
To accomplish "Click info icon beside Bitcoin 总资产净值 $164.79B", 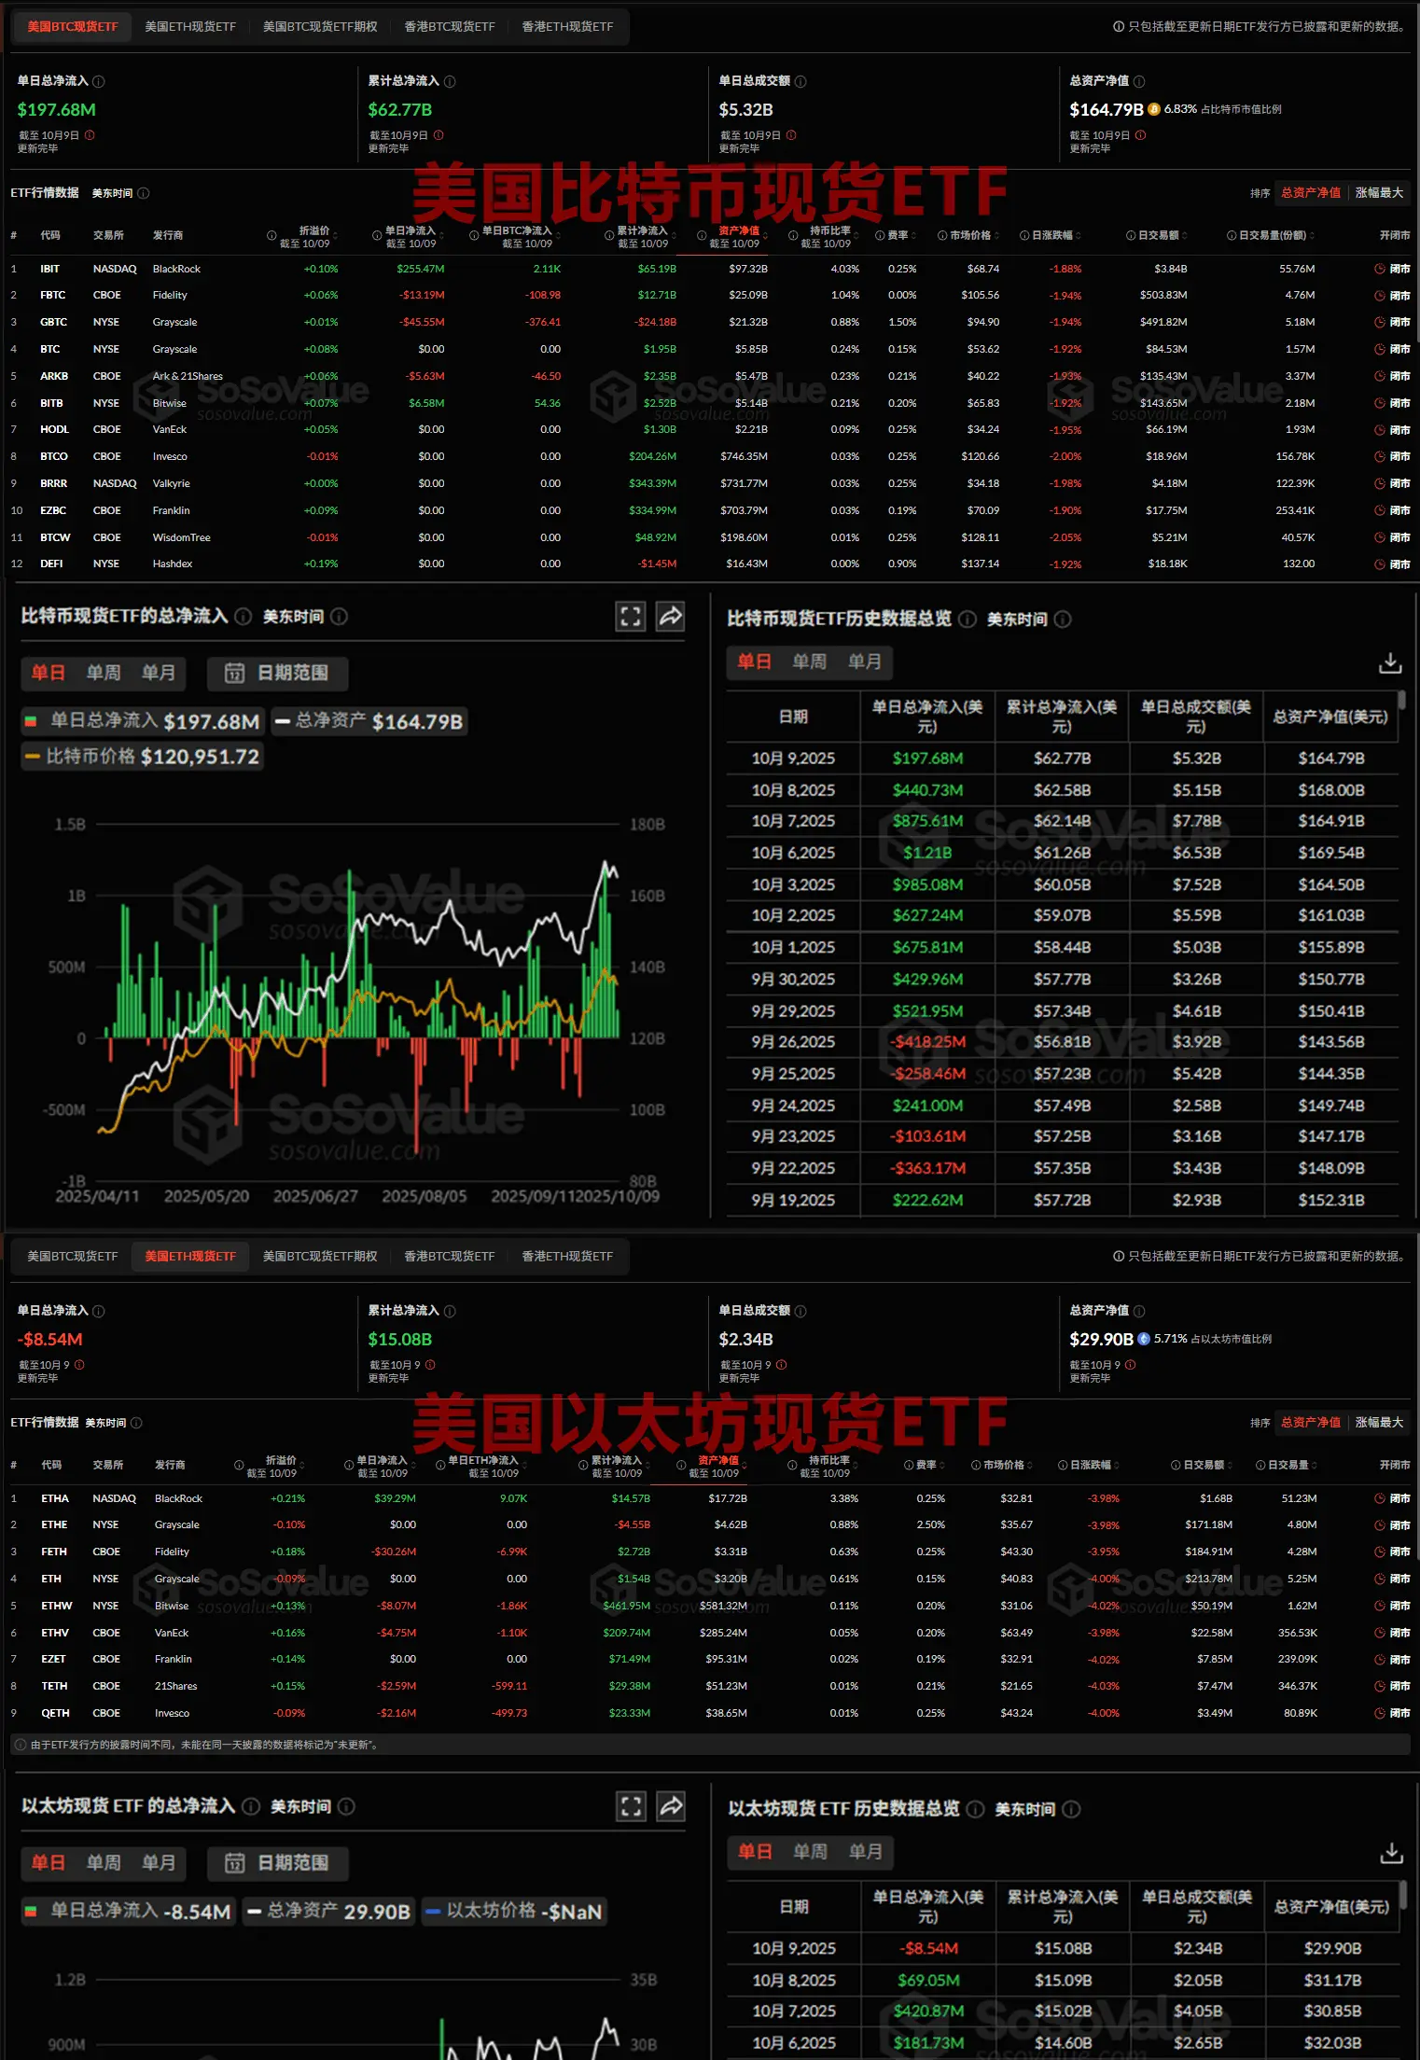I will pos(1139,81).
